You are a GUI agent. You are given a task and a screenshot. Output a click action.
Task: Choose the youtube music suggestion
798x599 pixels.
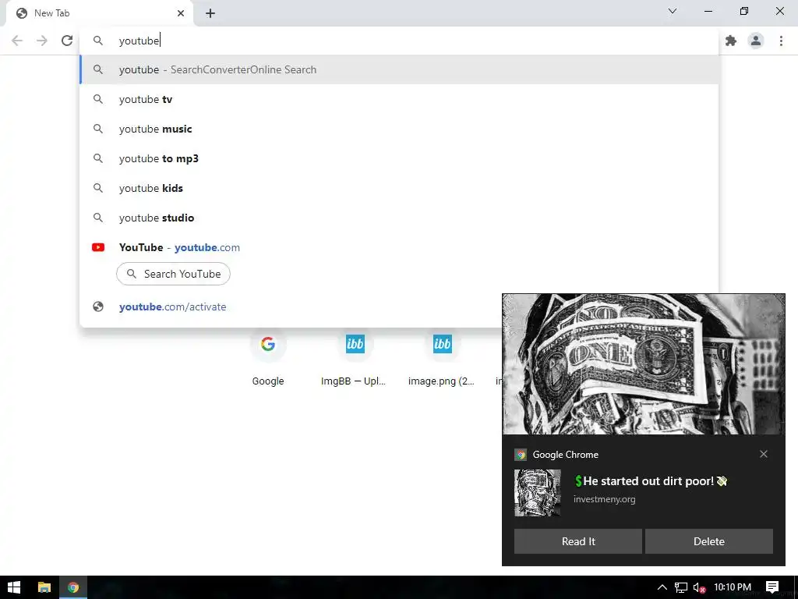399,129
